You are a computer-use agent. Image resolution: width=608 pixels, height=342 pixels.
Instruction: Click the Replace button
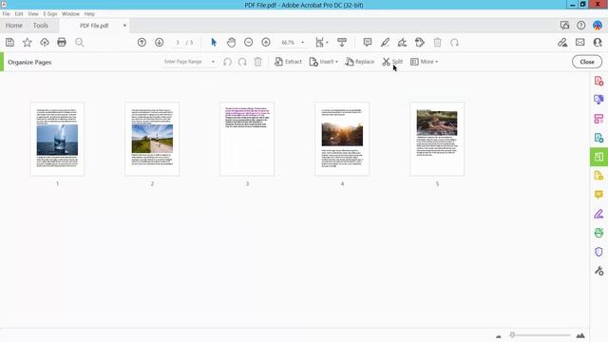(360, 62)
